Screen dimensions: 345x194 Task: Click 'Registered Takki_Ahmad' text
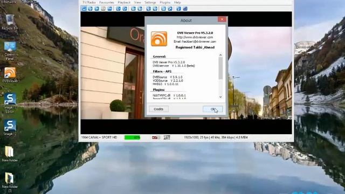pyautogui.click(x=195, y=47)
